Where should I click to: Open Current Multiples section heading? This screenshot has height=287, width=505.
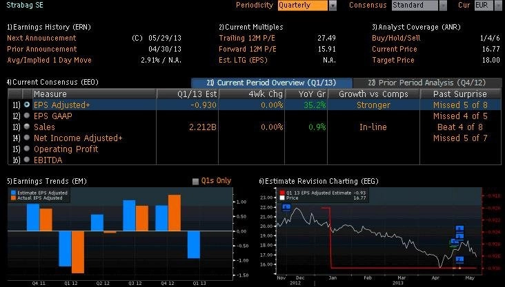(251, 27)
